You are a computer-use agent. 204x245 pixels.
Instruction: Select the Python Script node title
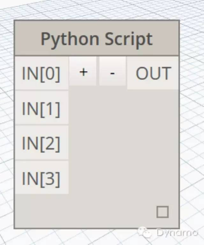point(97,39)
